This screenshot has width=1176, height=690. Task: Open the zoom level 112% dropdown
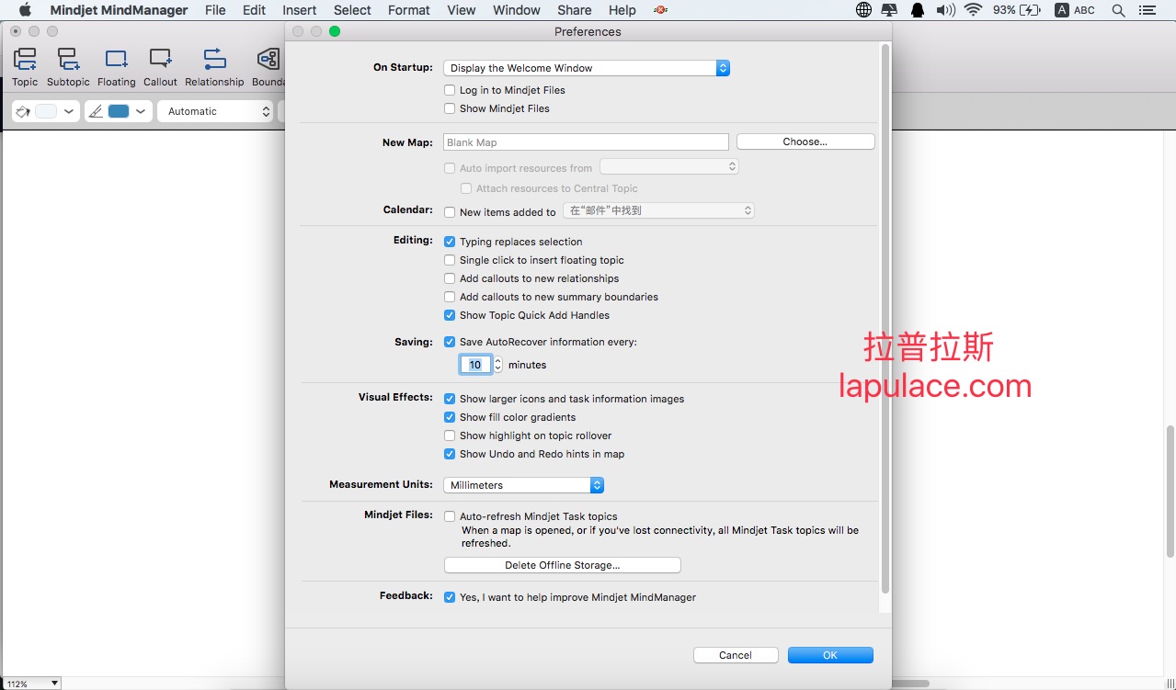click(31, 684)
